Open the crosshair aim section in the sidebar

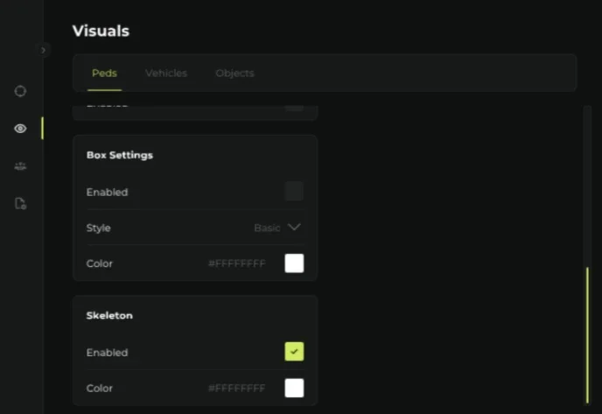pyautogui.click(x=20, y=91)
